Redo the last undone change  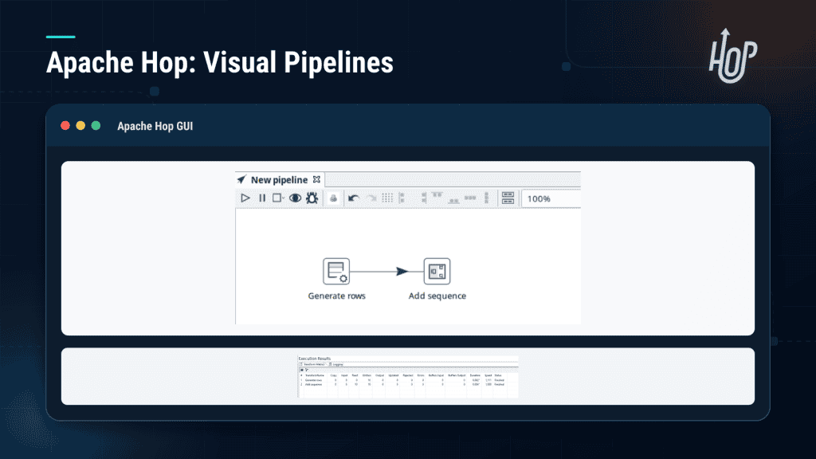371,198
